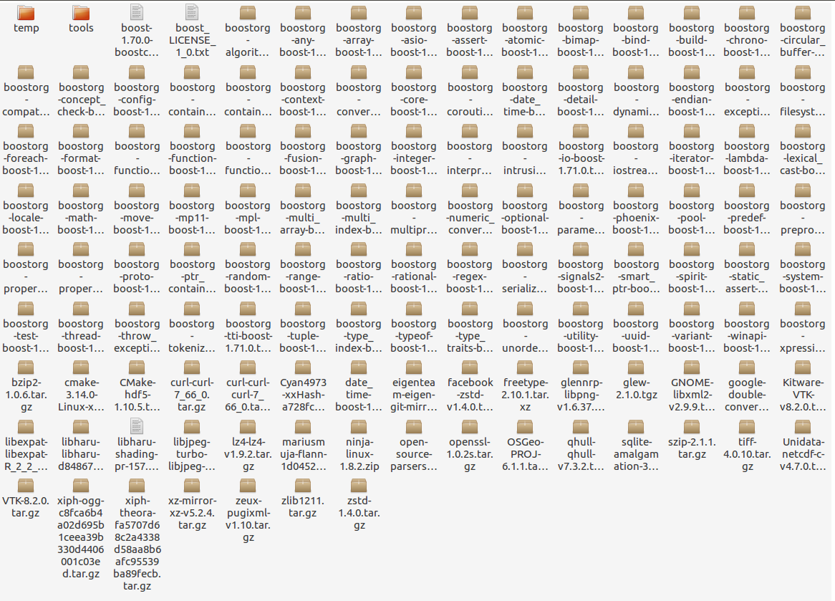This screenshot has height=601, width=835.
Task: Click file name 'tiff-4.0.10.tar.gz'
Action: coord(747,454)
